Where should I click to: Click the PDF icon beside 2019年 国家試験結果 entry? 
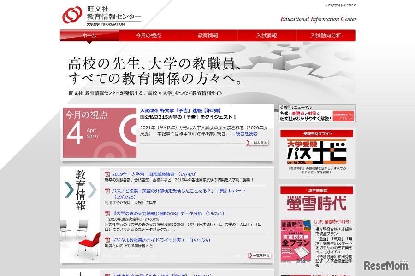coord(107,173)
